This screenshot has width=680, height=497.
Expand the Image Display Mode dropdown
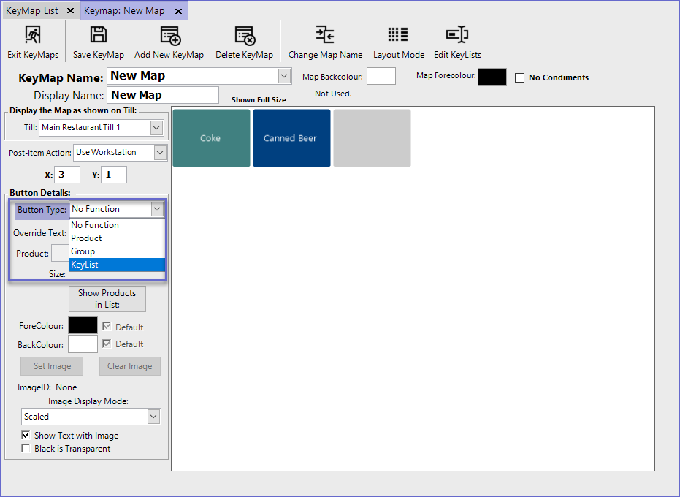(153, 417)
